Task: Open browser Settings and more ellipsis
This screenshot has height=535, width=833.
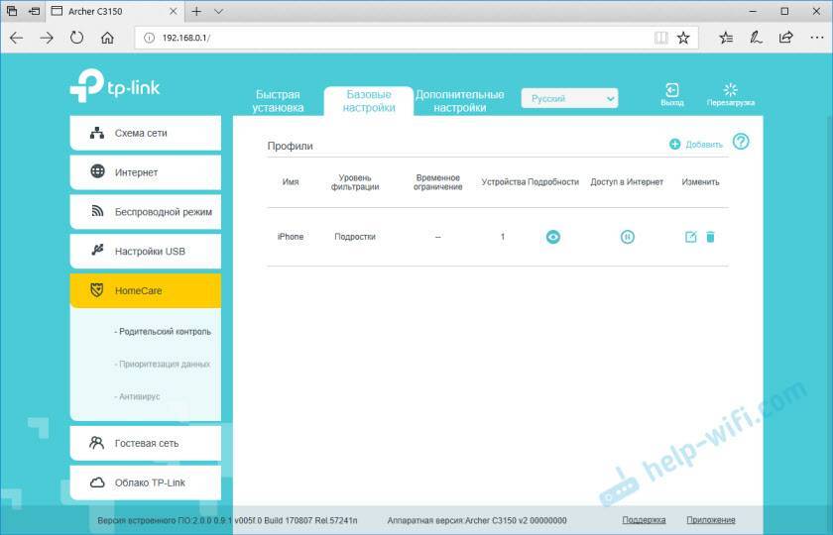Action: coord(817,38)
